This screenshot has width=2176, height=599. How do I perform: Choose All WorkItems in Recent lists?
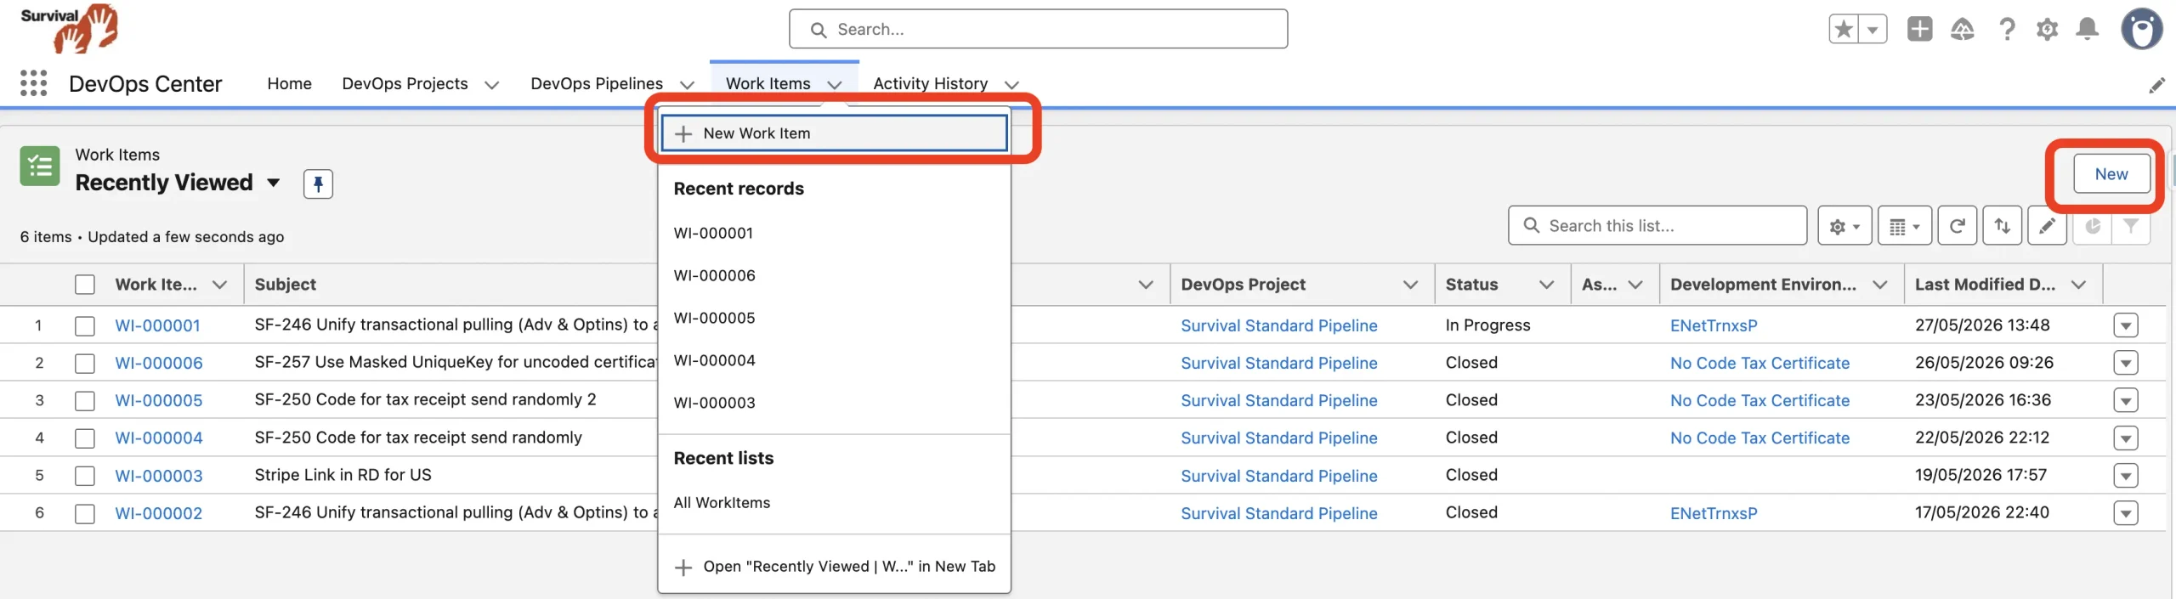(834, 502)
